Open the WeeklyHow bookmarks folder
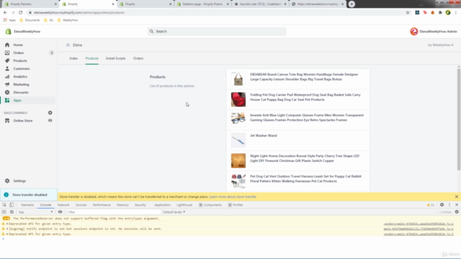Viewport: 461px width, 259px height. click(68, 20)
